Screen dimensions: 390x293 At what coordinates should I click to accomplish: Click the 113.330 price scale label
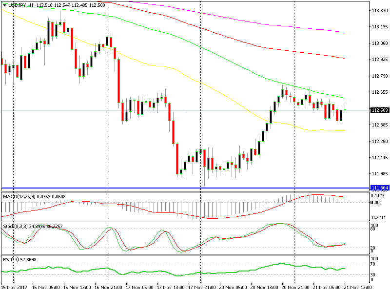380,10
